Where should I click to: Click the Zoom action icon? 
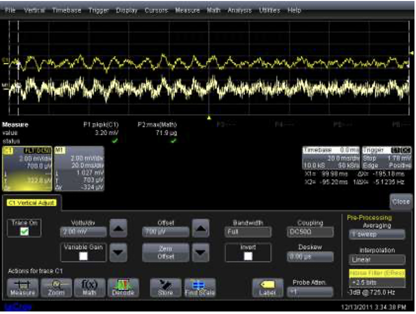coord(56,287)
